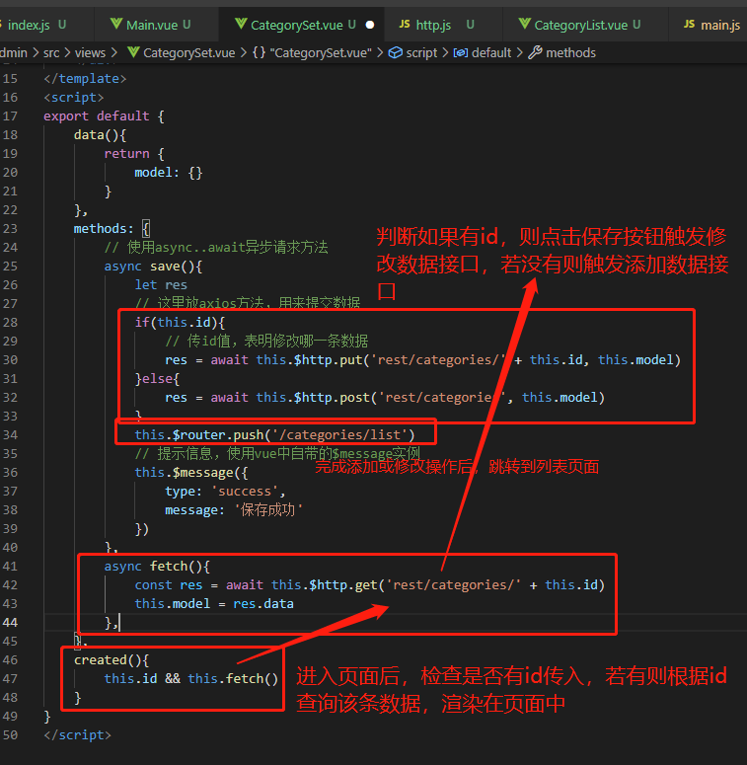Image resolution: width=747 pixels, height=765 pixels.
Task: Click 'async fetch(){' on line 41
Action: pyautogui.click(x=157, y=567)
